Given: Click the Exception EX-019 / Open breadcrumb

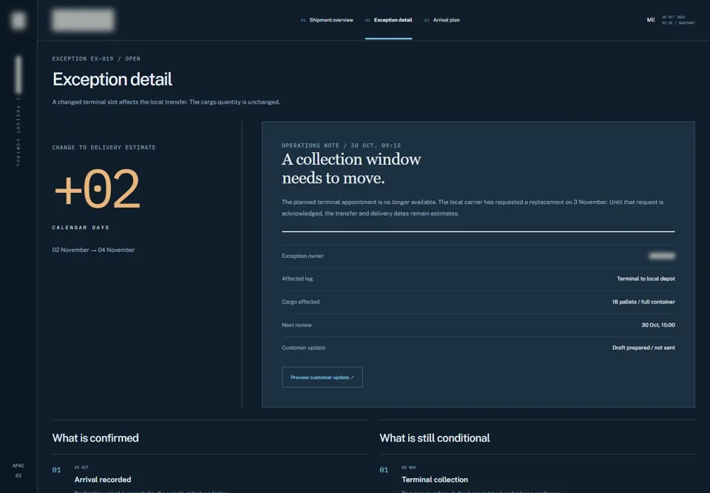Looking at the screenshot, I should [96, 59].
